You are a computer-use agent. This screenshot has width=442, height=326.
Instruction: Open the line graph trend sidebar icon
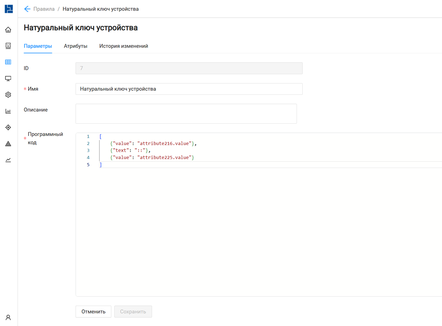click(8, 160)
